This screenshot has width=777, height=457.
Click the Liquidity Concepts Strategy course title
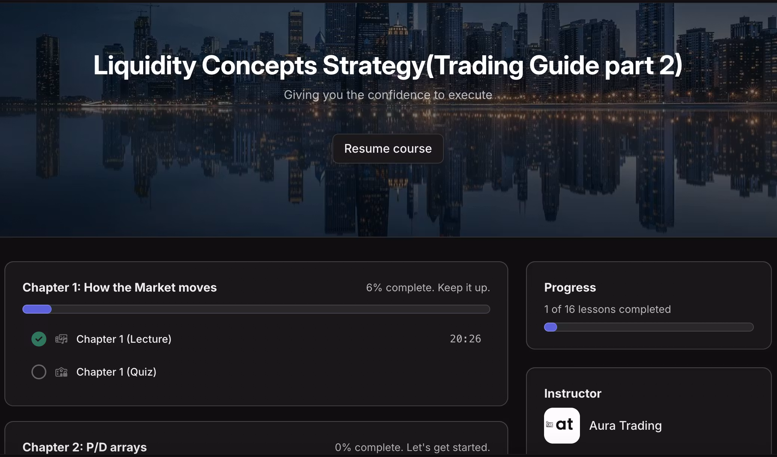click(388, 65)
